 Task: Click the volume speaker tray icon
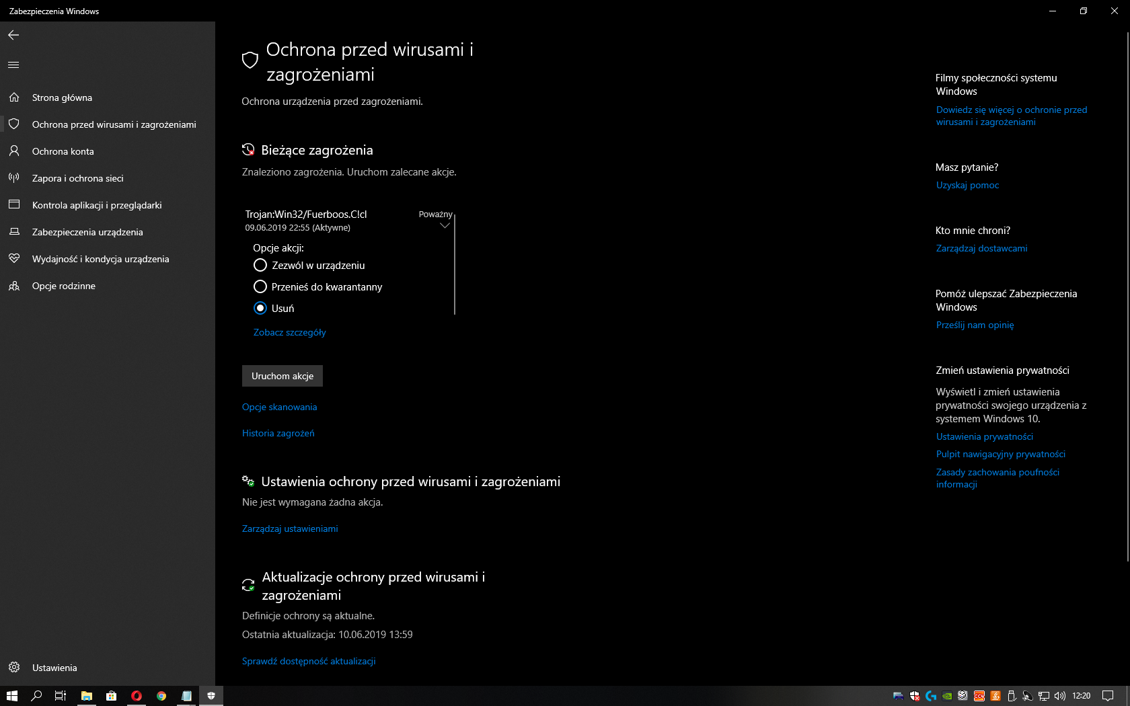click(1060, 696)
